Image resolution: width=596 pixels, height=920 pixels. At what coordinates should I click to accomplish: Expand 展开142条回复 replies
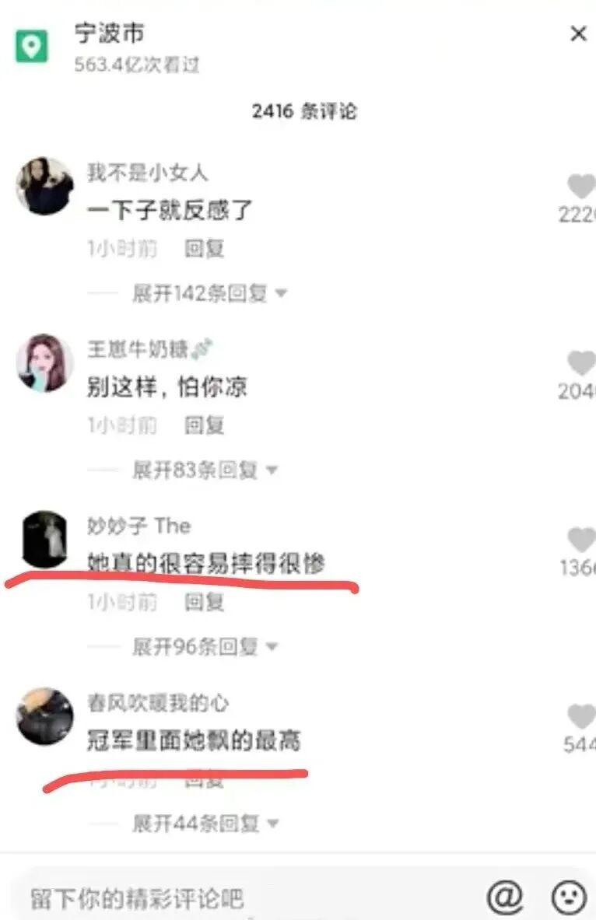209,292
